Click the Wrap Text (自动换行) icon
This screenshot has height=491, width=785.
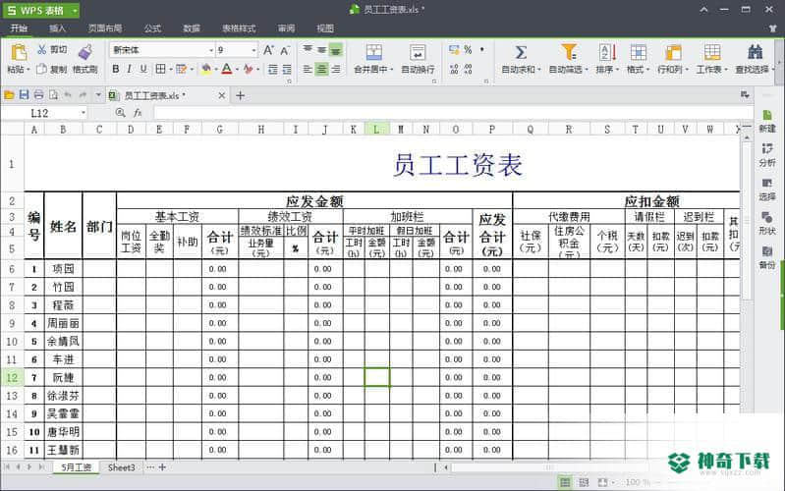418,53
